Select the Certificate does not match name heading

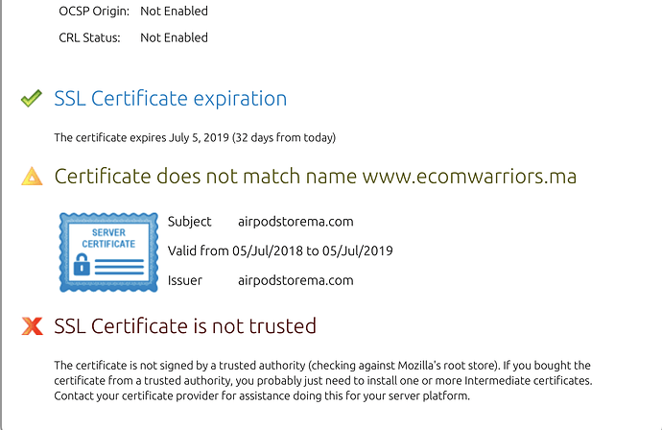[x=316, y=177]
